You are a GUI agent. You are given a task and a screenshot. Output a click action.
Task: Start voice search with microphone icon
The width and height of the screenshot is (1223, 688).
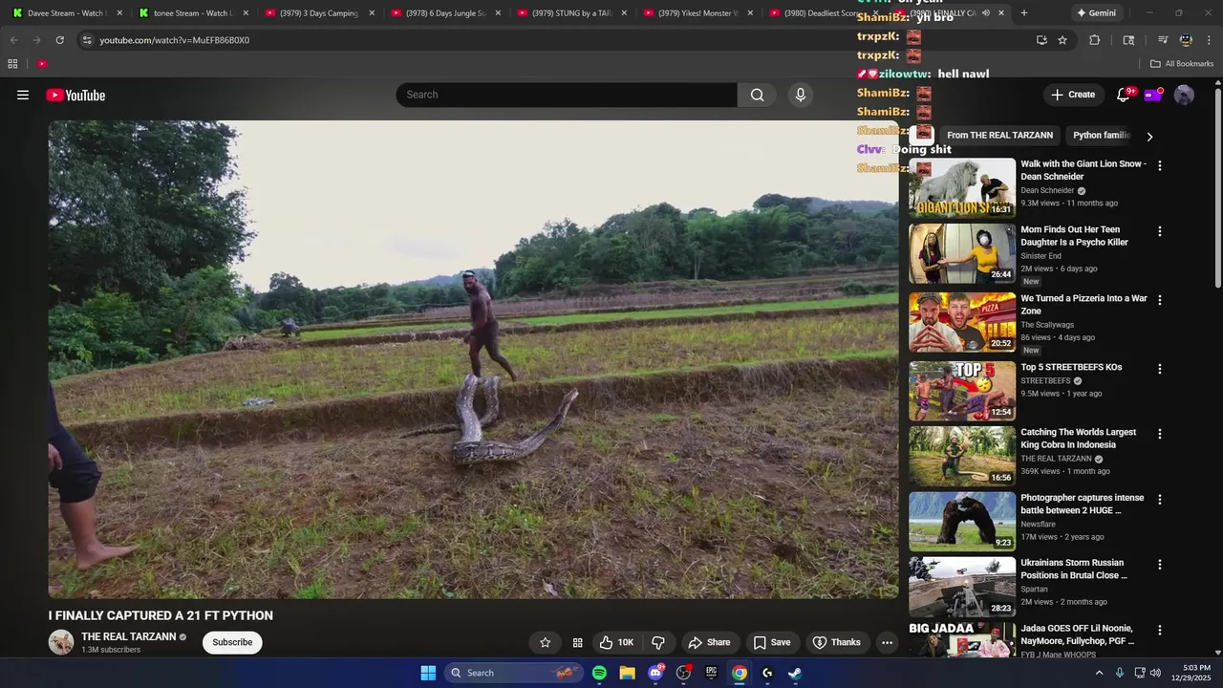[801, 95]
